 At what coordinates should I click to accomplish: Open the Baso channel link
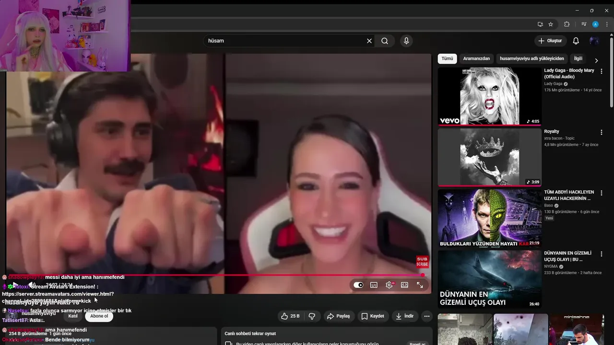(548, 206)
